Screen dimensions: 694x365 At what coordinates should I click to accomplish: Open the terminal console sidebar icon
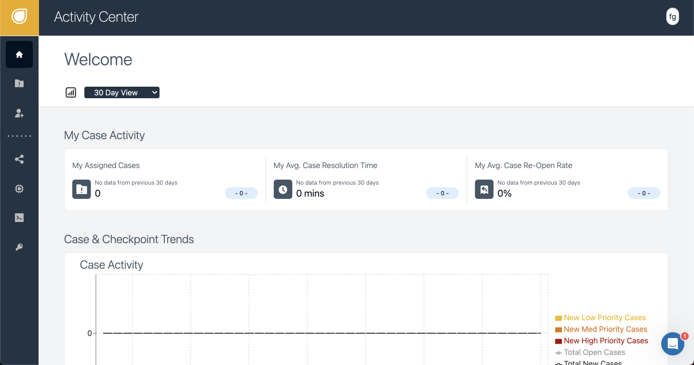point(19,218)
